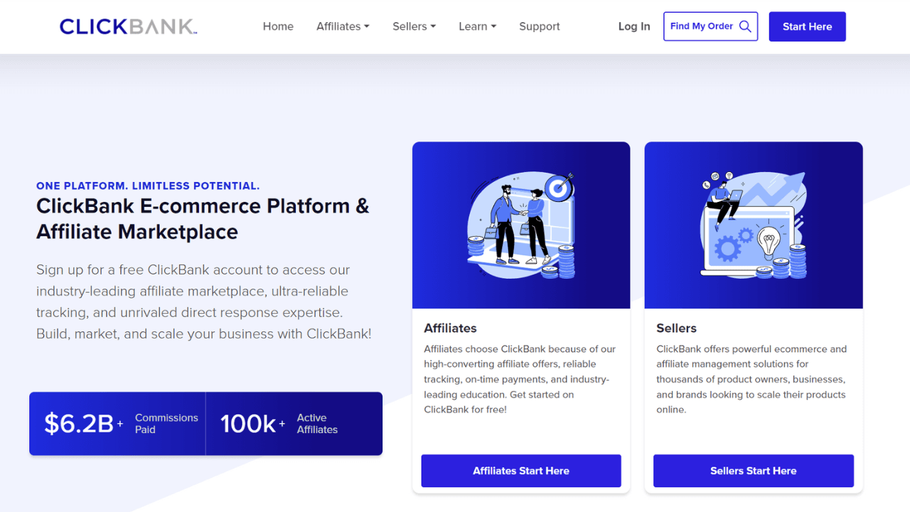Image resolution: width=910 pixels, height=512 pixels.
Task: Click the Start Here button
Action: pos(807,26)
